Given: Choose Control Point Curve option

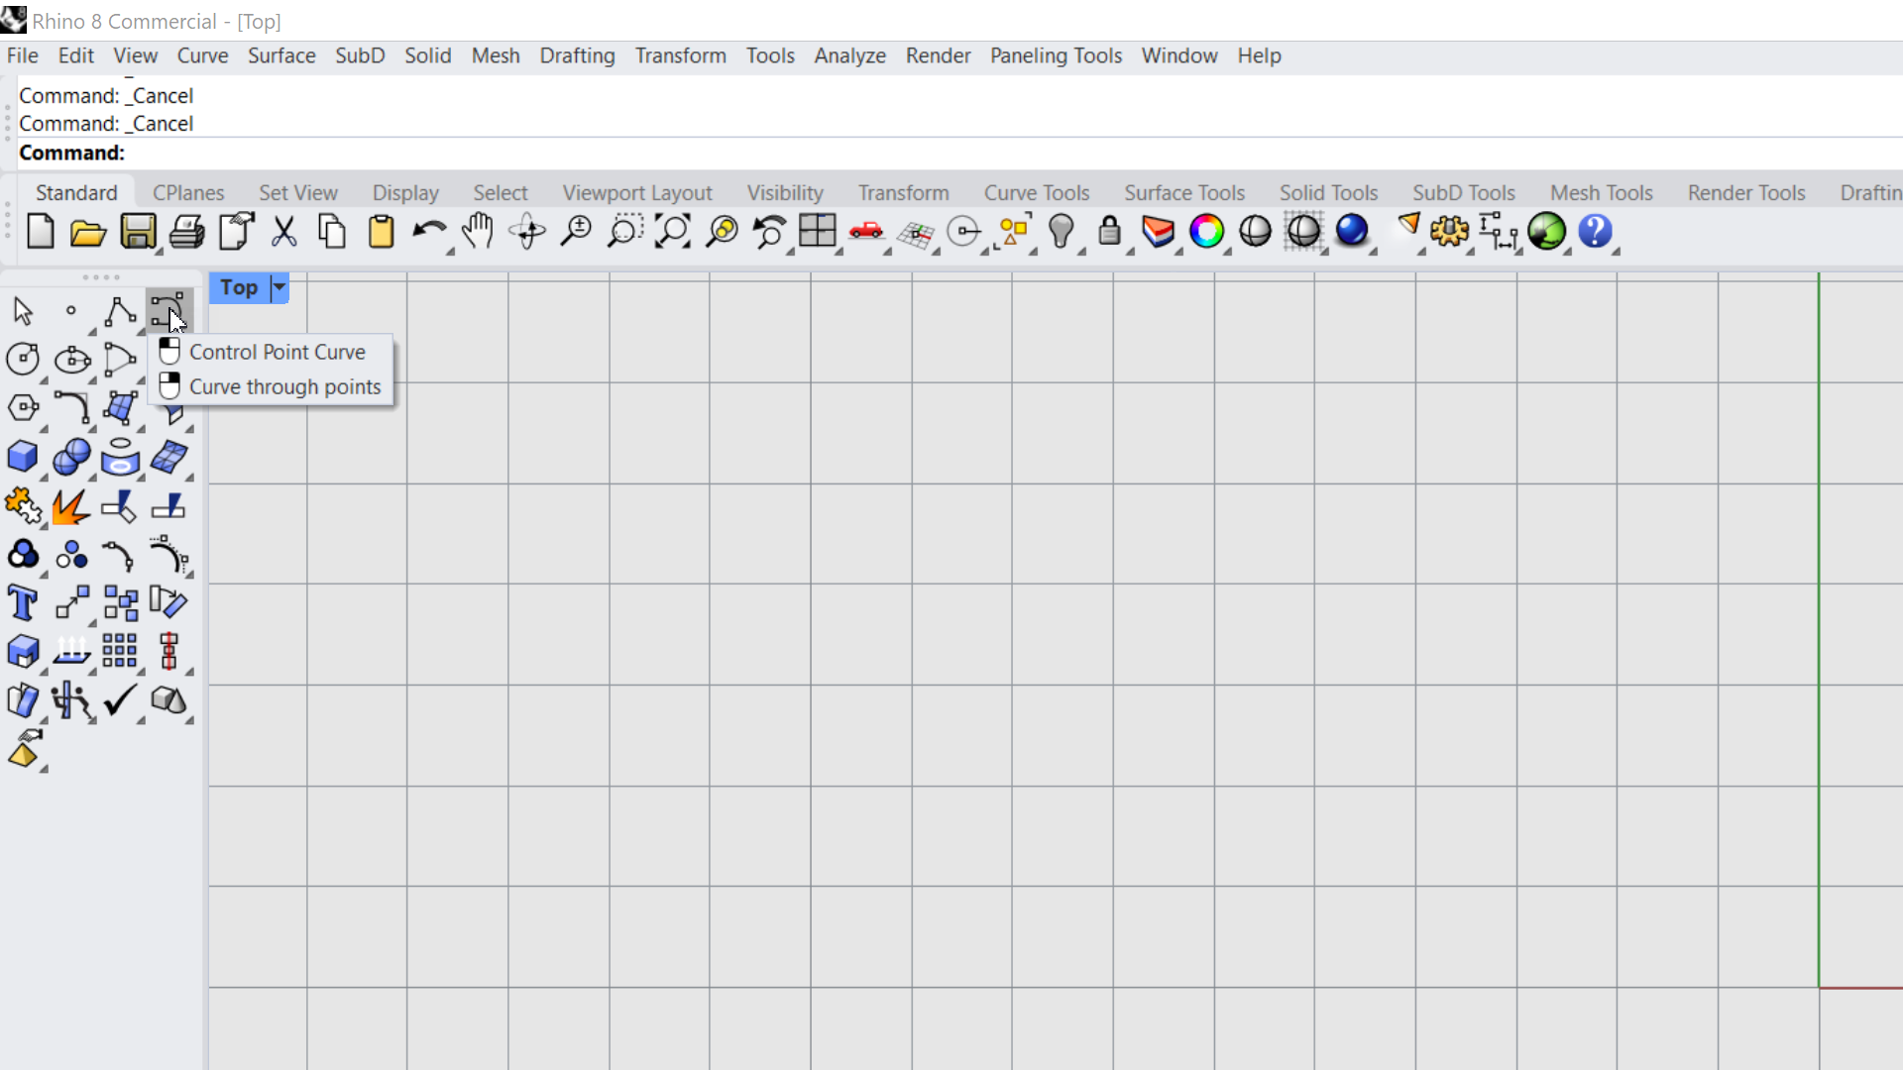Looking at the screenshot, I should (277, 352).
